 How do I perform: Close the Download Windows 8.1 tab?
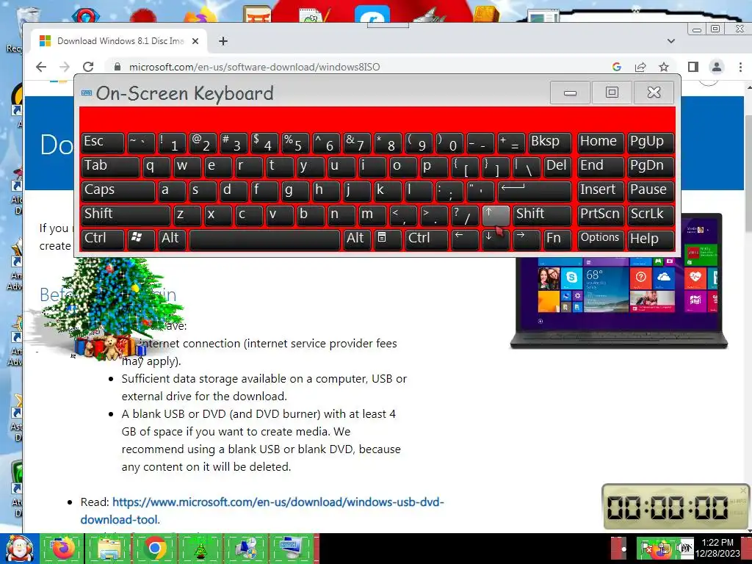(195, 41)
